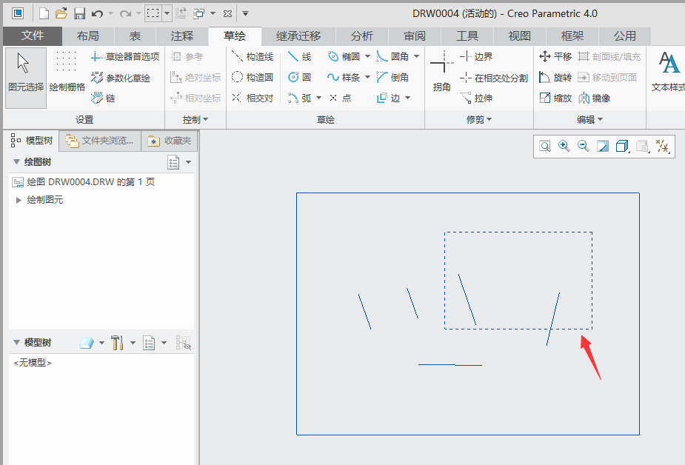Click the 旋转 (rotate) edit tool
Image resolution: width=685 pixels, height=465 pixels.
pyautogui.click(x=555, y=77)
